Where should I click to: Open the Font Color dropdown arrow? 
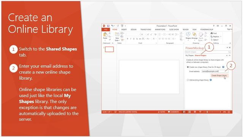(x=156, y=39)
